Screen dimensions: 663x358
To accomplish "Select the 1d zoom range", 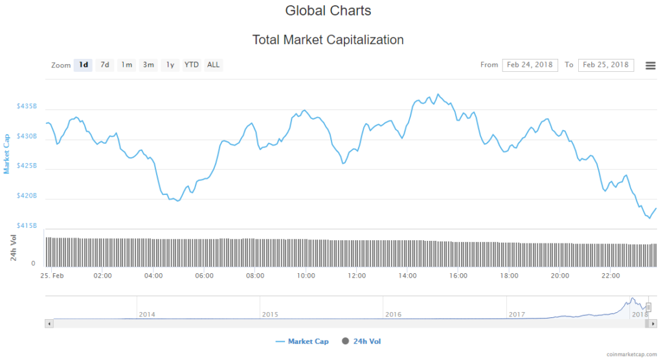I will coord(83,65).
